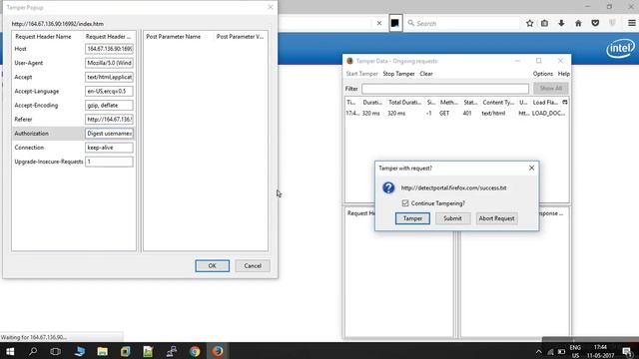Click the Status column header
Viewport: 639px width, 359px height.
(470, 102)
